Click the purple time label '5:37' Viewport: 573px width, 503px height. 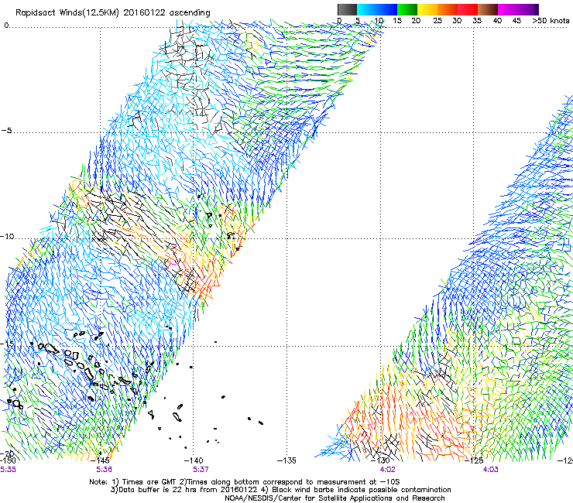pos(201,470)
